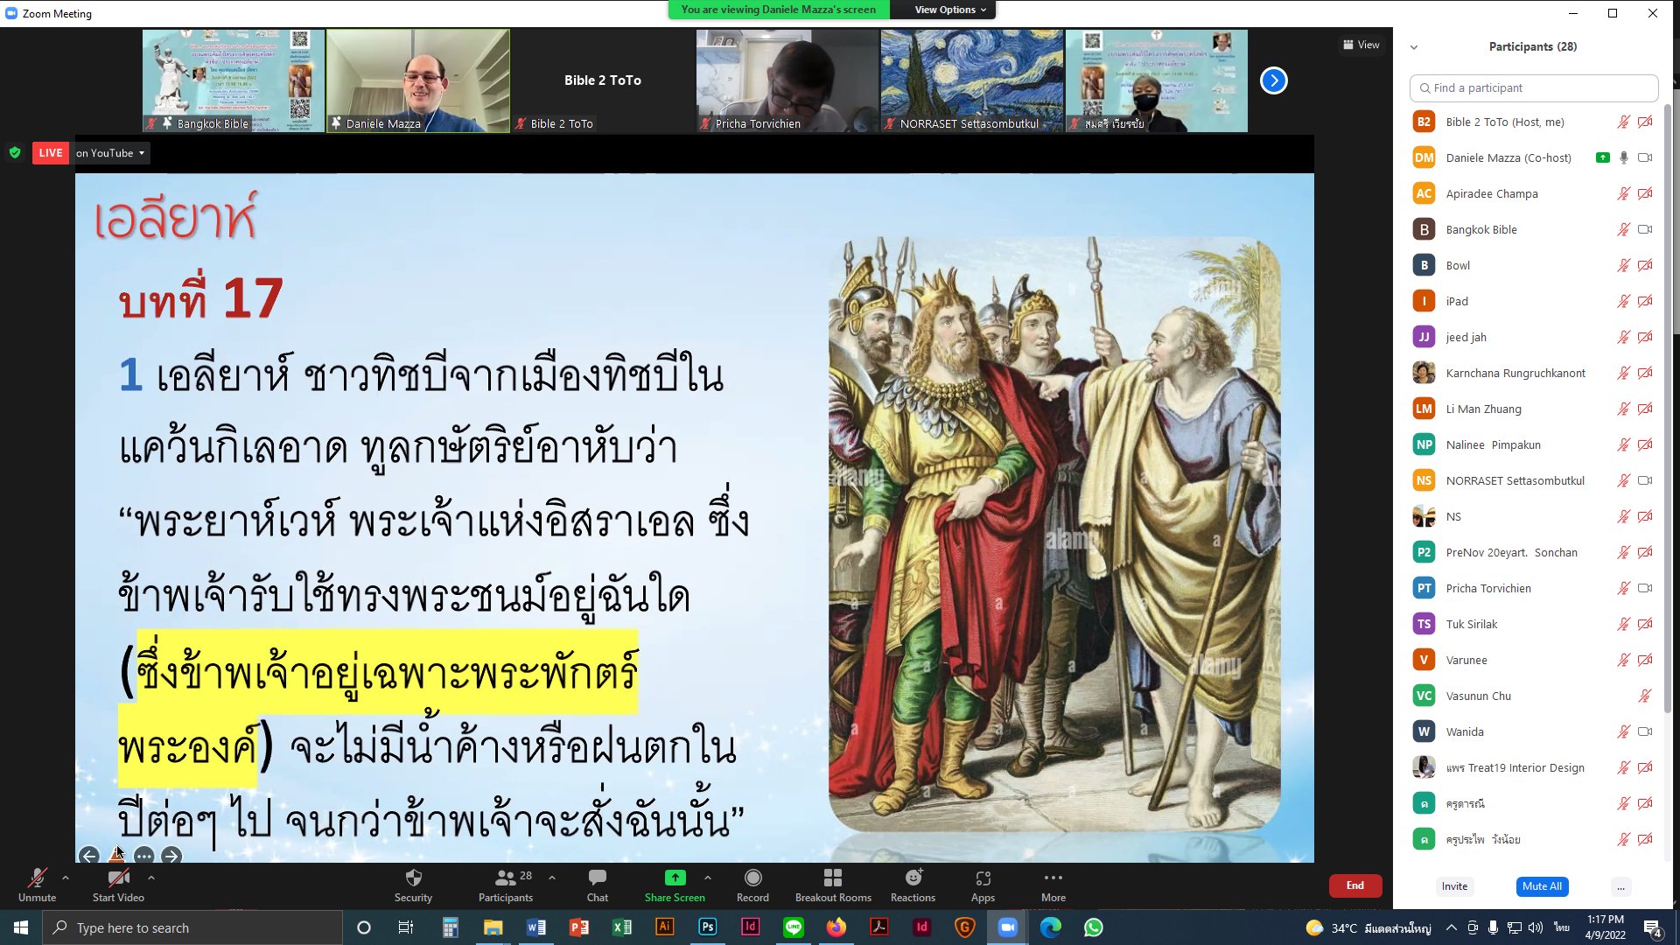Expand video options caret beside Start Video
Image resolution: width=1680 pixels, height=945 pixels.
click(x=151, y=877)
